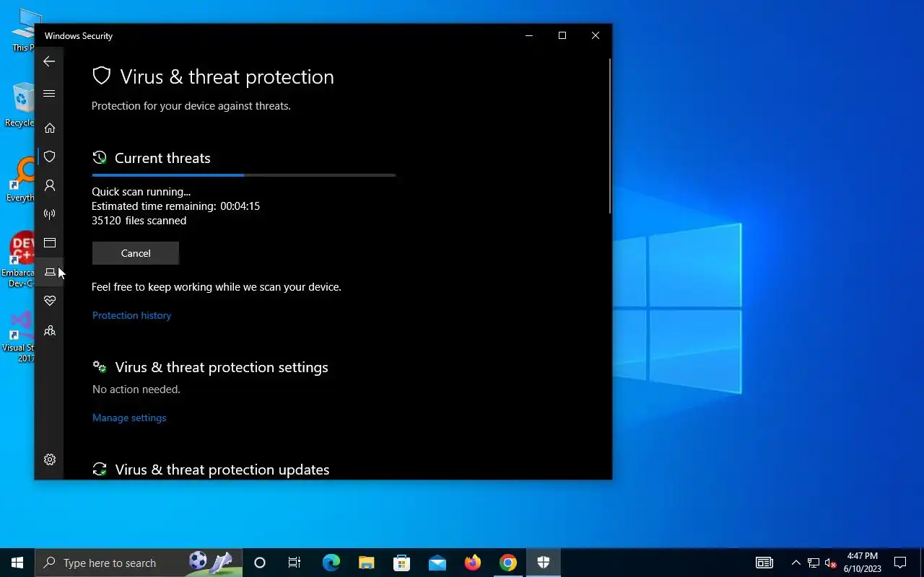
Task: Close the Windows Security window
Action: 596,35
